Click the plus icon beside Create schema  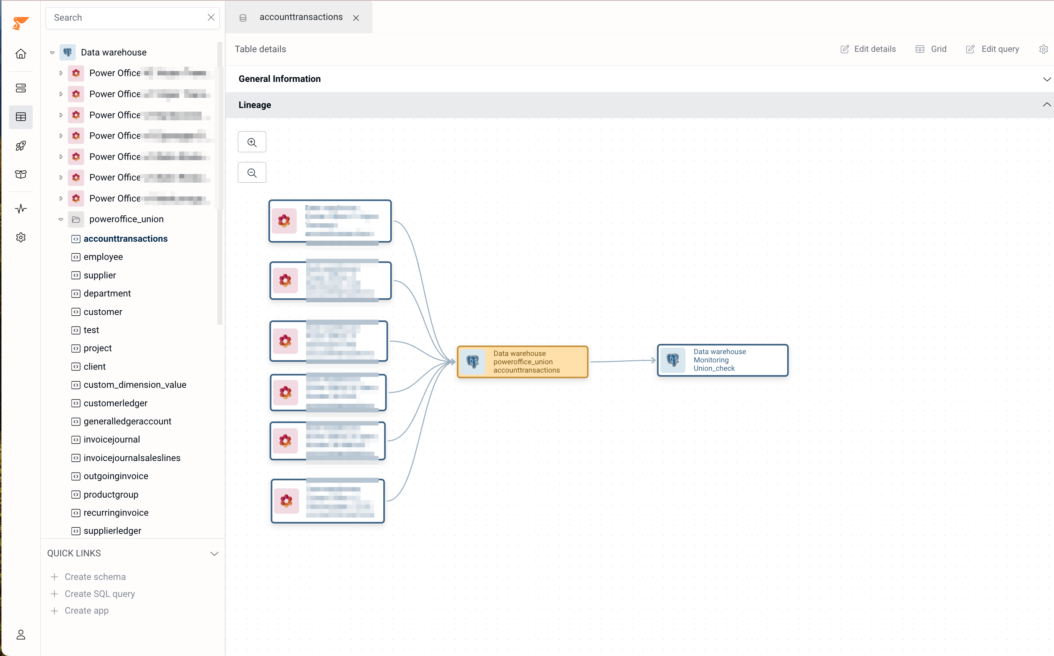[54, 577]
